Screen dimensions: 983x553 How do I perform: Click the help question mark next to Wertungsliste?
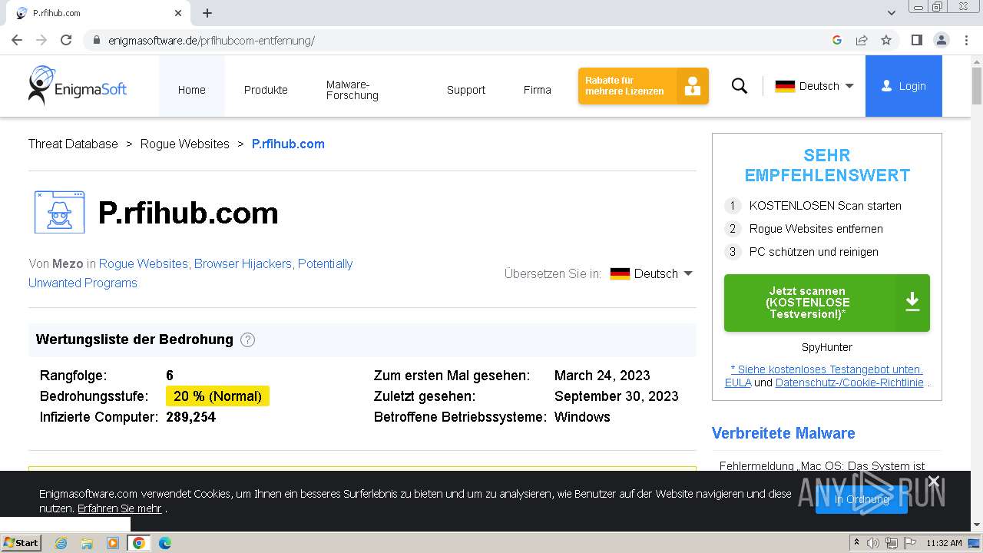pyautogui.click(x=247, y=339)
